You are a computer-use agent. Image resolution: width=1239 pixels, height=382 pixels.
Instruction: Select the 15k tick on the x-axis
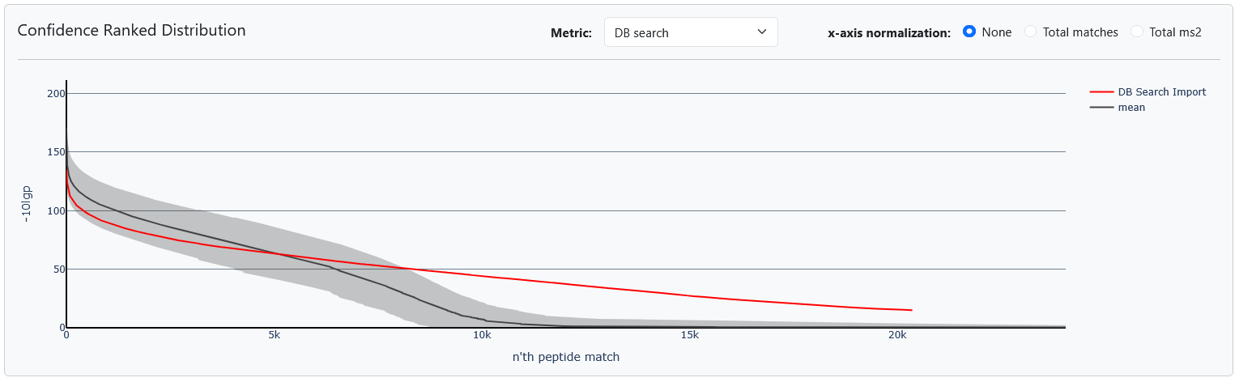tap(689, 335)
